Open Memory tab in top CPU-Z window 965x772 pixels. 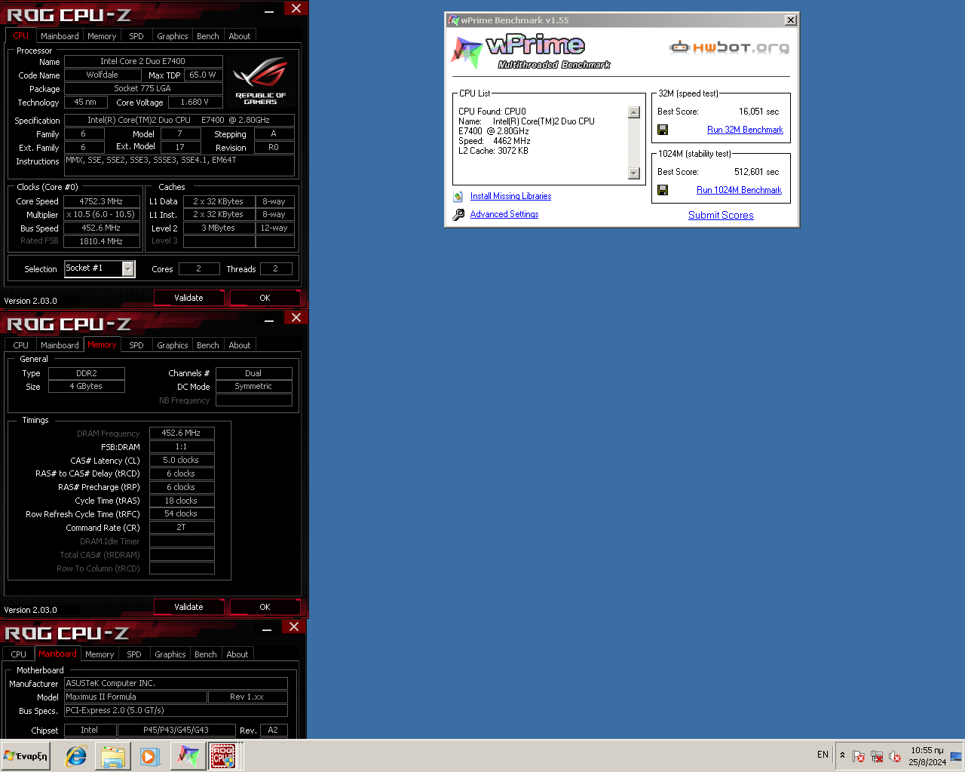[102, 36]
